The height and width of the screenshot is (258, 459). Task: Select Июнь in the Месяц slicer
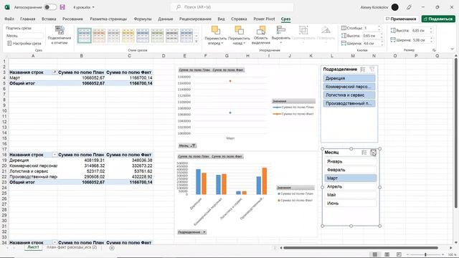coord(351,204)
